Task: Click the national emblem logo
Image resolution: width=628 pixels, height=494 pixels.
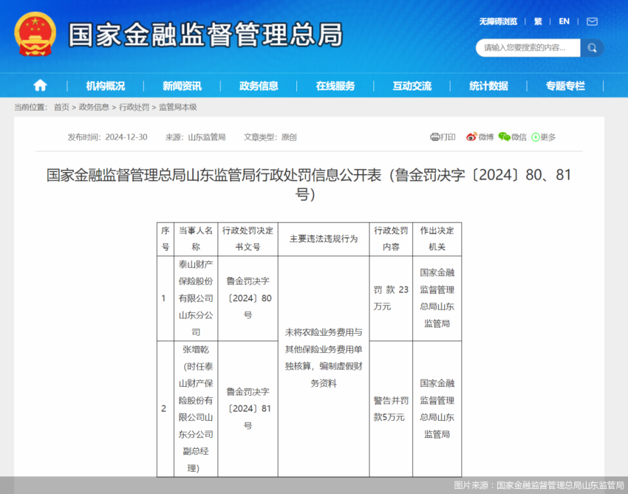Action: coord(35,35)
